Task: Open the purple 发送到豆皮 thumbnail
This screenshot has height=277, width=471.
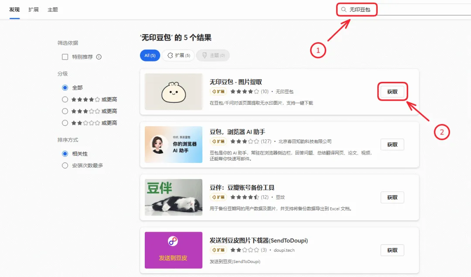Action: [174, 250]
